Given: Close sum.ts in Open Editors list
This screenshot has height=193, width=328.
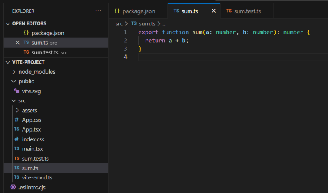Looking at the screenshot, I should [x=17, y=43].
